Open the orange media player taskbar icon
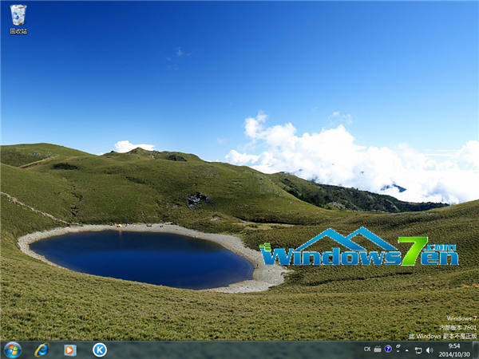 [x=70, y=349]
